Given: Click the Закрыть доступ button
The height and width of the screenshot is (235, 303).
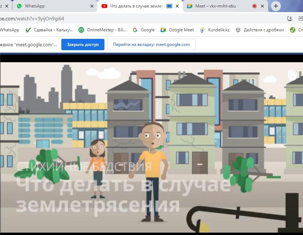Looking at the screenshot, I should [x=83, y=45].
